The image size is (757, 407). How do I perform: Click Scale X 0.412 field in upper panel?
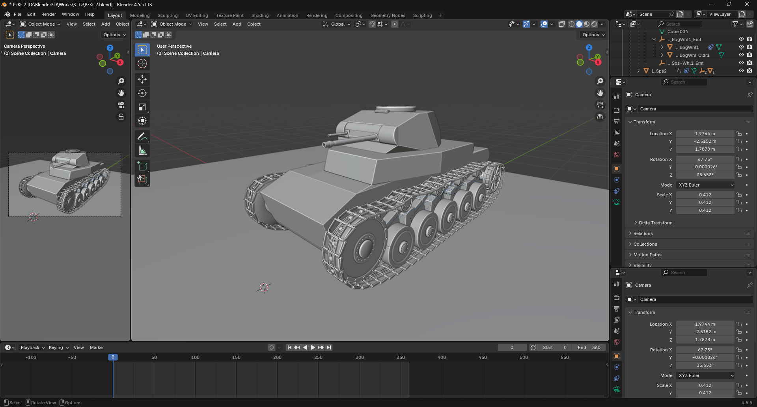[705, 195]
